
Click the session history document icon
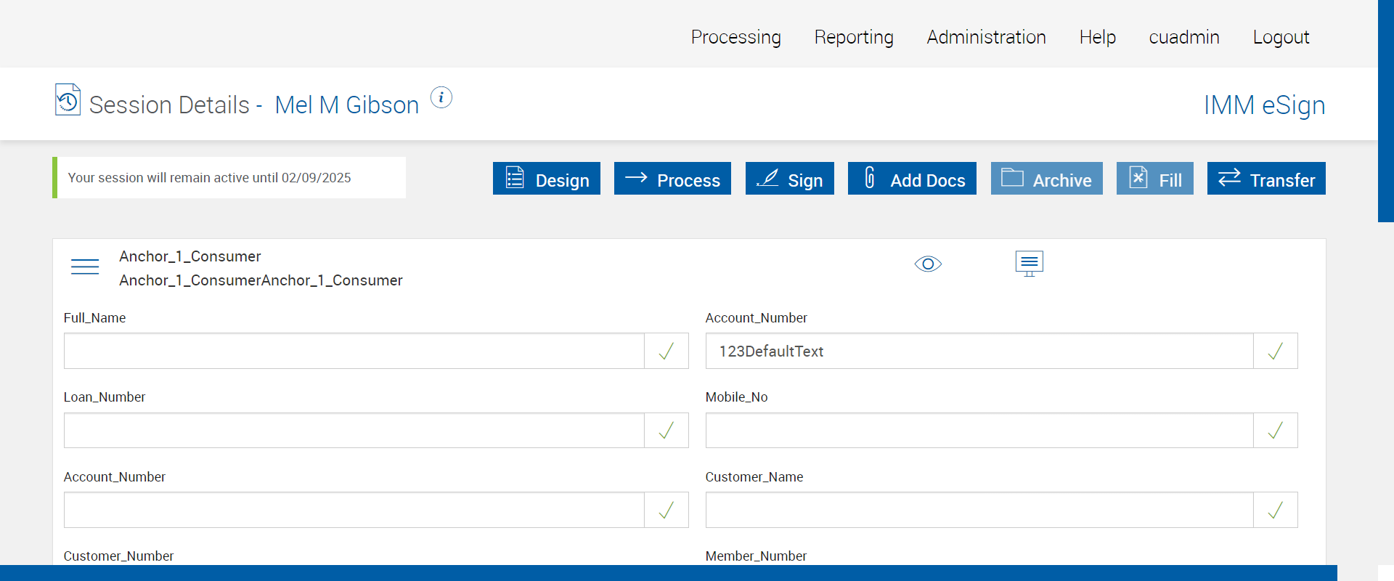pos(68,100)
